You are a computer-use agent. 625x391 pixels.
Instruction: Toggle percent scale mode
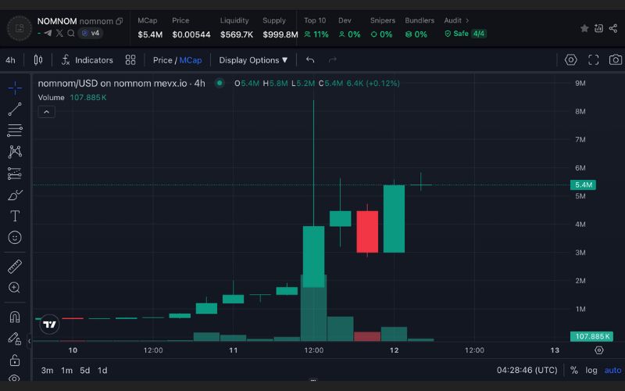pyautogui.click(x=574, y=370)
